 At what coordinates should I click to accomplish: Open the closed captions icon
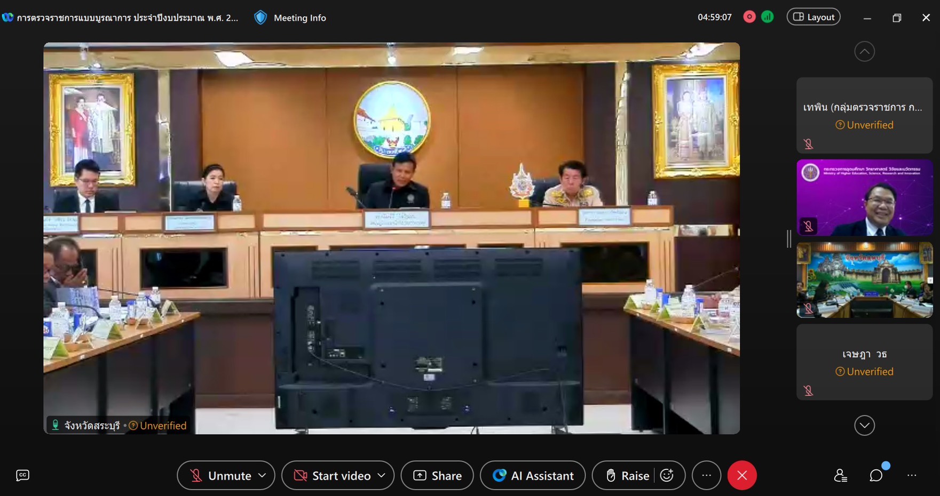[x=22, y=475]
